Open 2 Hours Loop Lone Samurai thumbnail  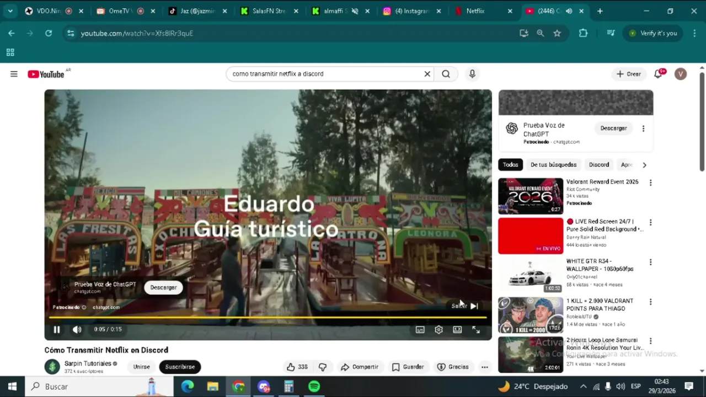[x=531, y=355]
